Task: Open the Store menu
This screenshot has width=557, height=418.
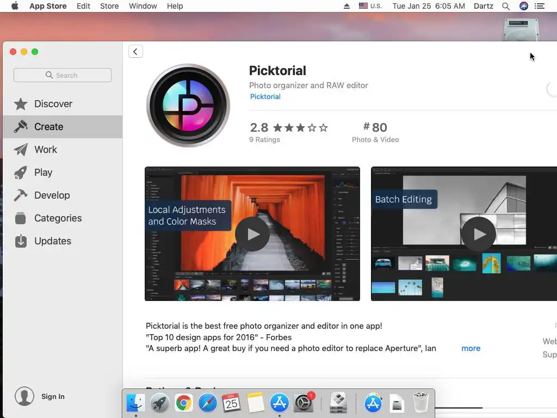Action: (109, 6)
